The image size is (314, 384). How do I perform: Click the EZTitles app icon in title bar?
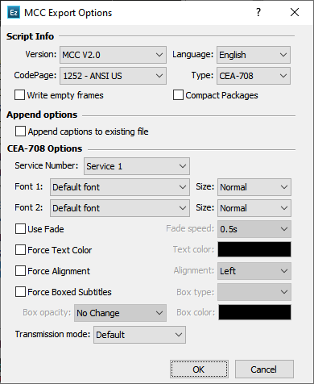click(x=14, y=12)
